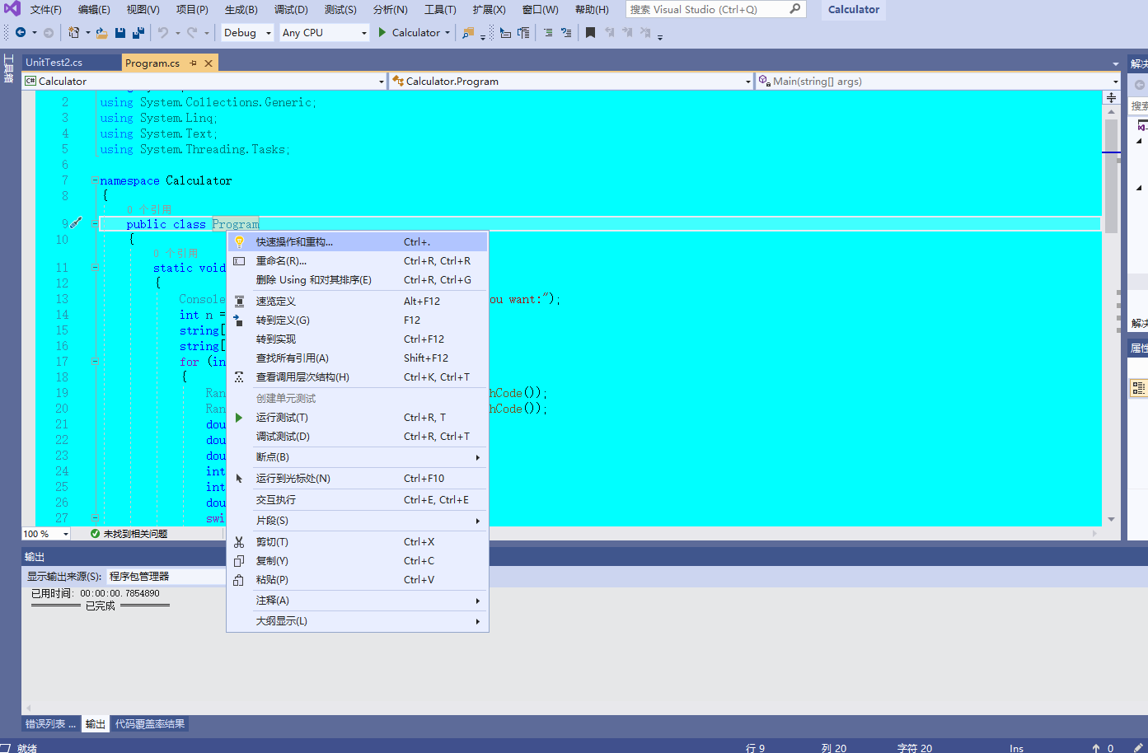Screen dimensions: 1148x753
Task: Expand the 断点(B) submenu
Action: click(x=358, y=457)
